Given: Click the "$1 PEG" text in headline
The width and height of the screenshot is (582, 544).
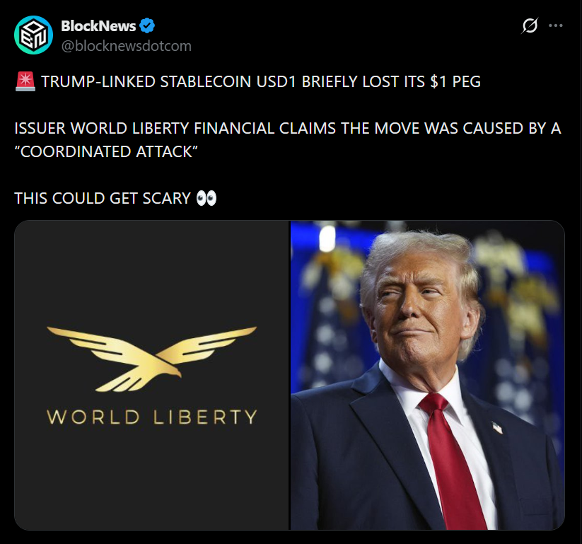Looking at the screenshot, I should [x=455, y=81].
